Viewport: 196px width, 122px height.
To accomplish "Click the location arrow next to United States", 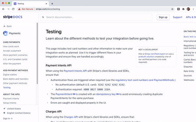I will (4, 109).
